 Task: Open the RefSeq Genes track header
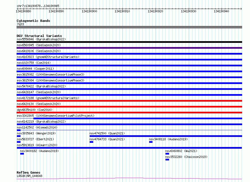click(x=29, y=172)
